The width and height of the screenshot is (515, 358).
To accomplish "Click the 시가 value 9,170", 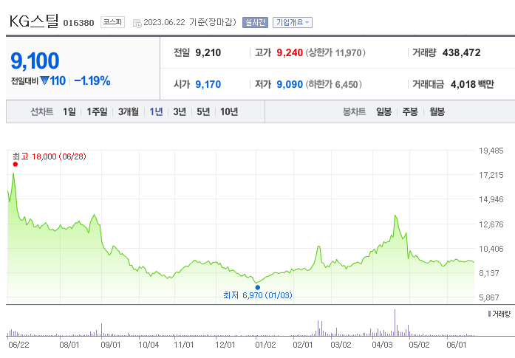I will 208,84.
